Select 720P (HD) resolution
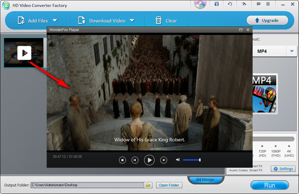This screenshot has width=299, height=194. (x=262, y=151)
